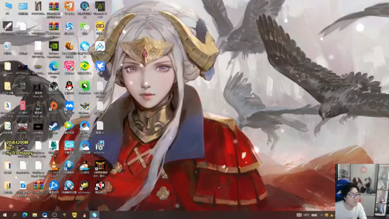The height and width of the screenshot is (219, 389).
Task: Open the w3boost desktop shortcut
Action: 100,146
